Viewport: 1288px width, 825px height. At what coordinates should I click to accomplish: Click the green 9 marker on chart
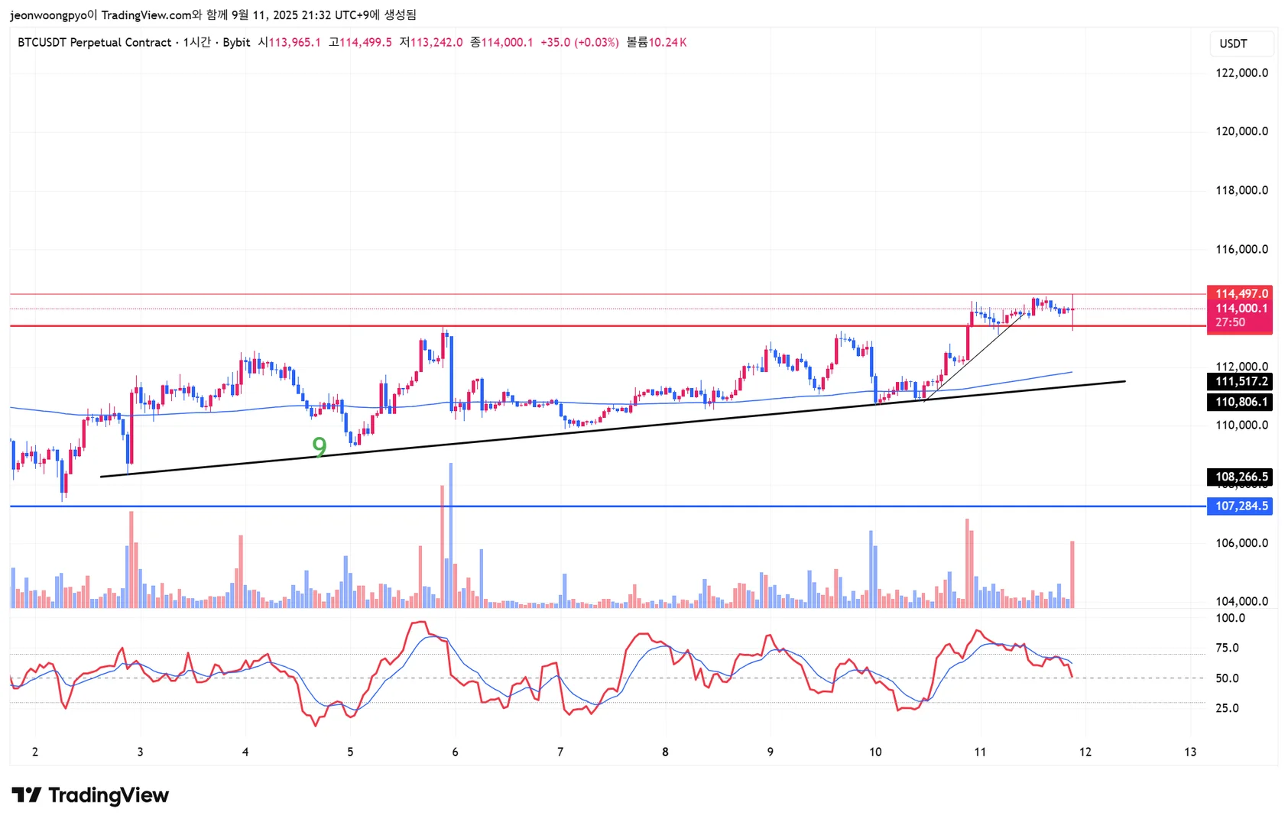click(x=320, y=446)
